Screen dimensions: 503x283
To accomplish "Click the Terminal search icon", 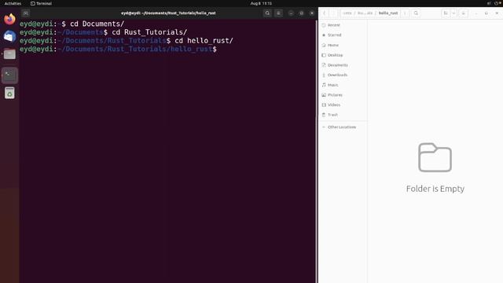I will tap(267, 13).
